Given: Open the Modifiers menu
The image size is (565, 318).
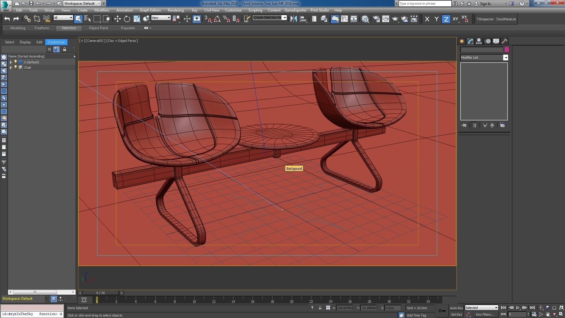Looking at the screenshot, I should click(102, 10).
